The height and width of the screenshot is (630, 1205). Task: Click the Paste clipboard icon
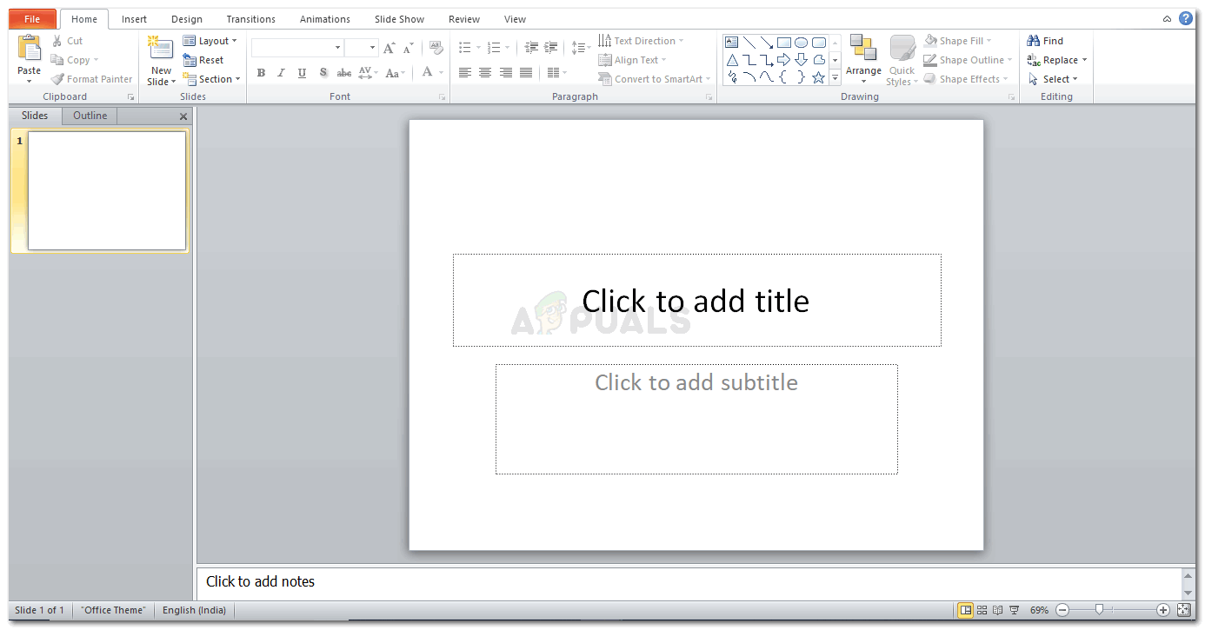click(29, 49)
